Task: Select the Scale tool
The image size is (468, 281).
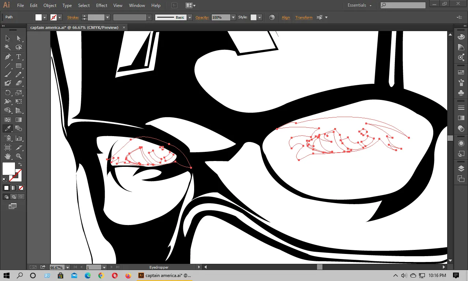Action: tap(19, 93)
